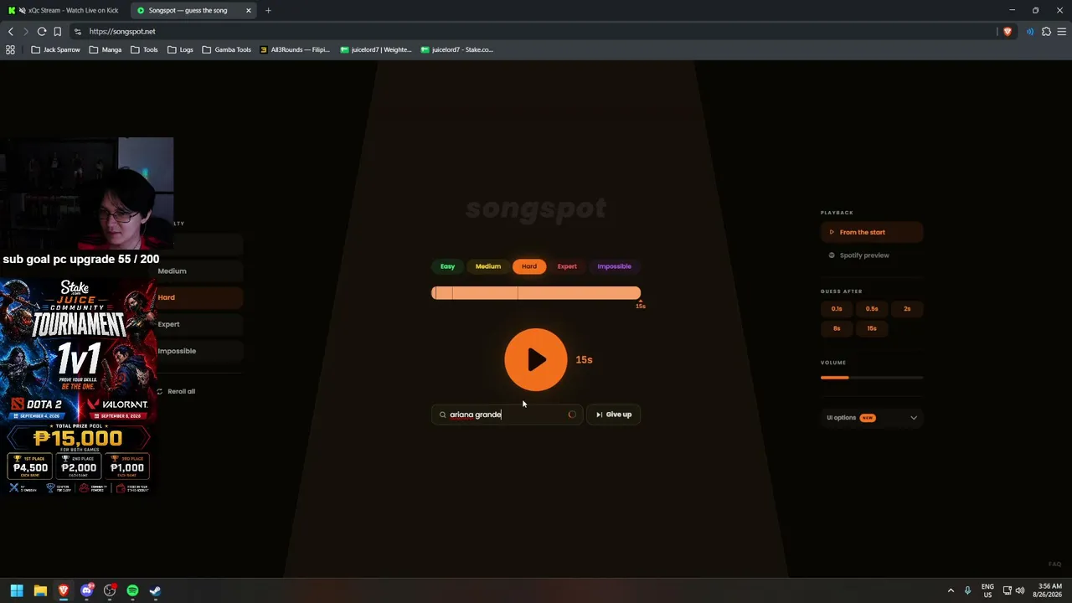This screenshot has width=1072, height=603.
Task: Switch the ENG US input language
Action: (987, 590)
